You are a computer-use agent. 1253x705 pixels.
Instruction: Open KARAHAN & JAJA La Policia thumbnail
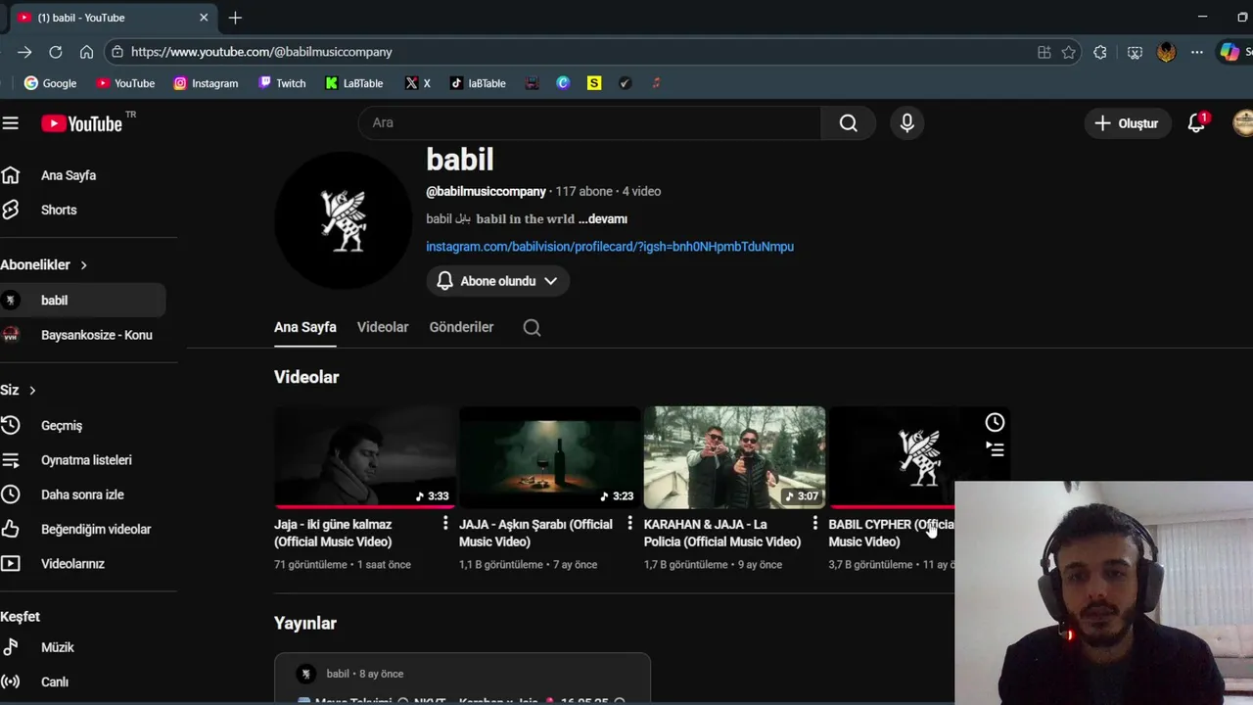734,457
